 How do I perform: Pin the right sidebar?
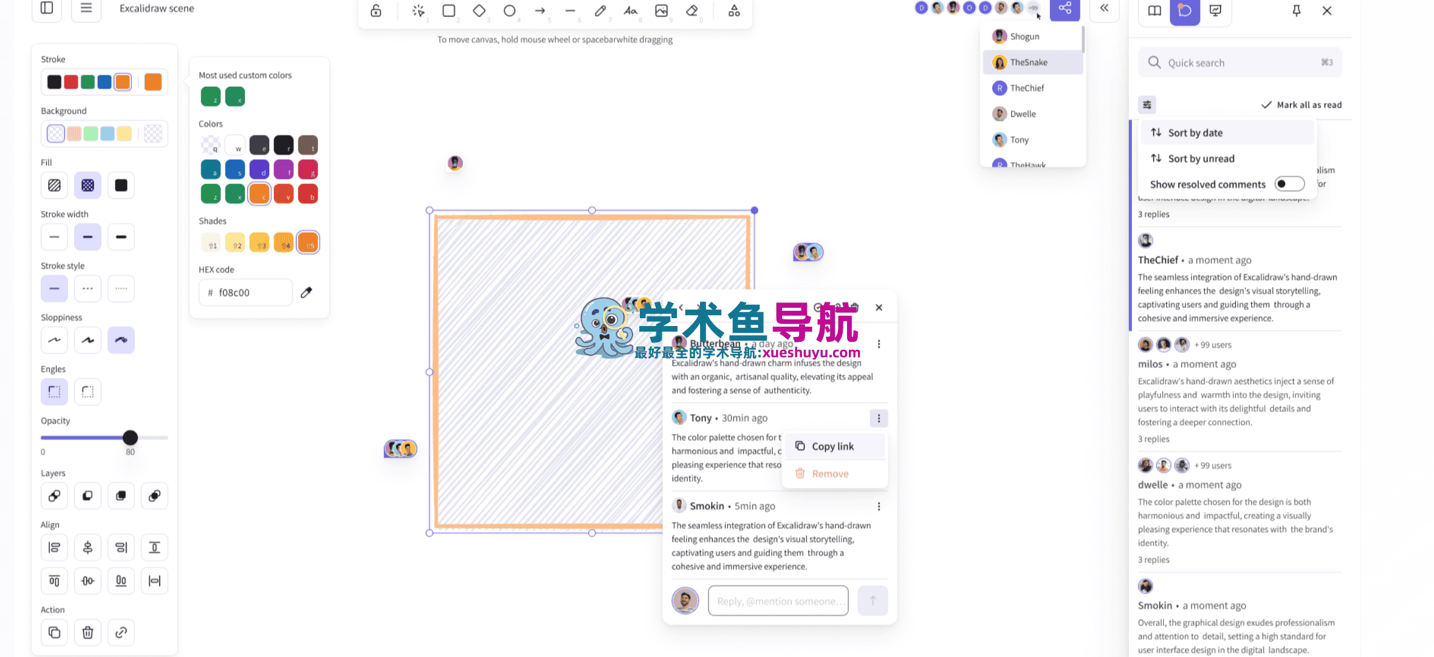1296,10
